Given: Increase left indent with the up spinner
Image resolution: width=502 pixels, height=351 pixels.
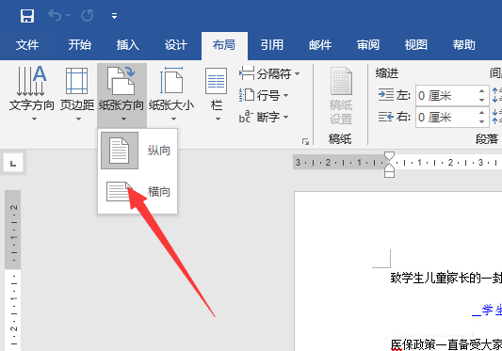Looking at the screenshot, I should [x=482, y=91].
